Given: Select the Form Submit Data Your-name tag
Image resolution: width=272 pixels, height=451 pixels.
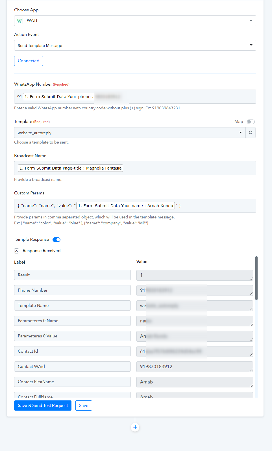Looking at the screenshot, I should pos(125,206).
